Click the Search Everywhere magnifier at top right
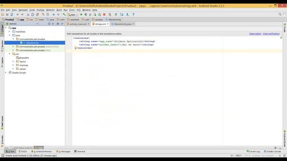The height and width of the screenshot is (161, 287). [280, 14]
